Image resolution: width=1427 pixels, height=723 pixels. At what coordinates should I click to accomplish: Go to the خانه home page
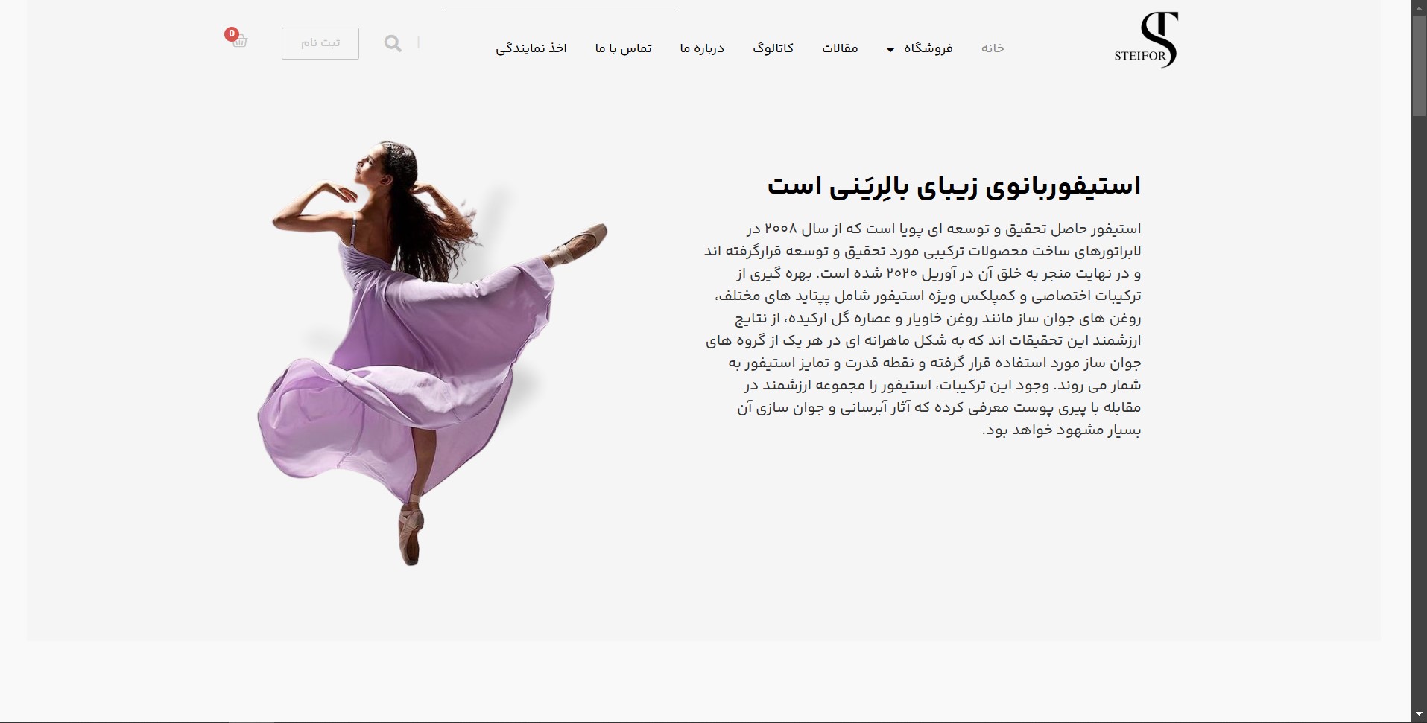click(992, 48)
